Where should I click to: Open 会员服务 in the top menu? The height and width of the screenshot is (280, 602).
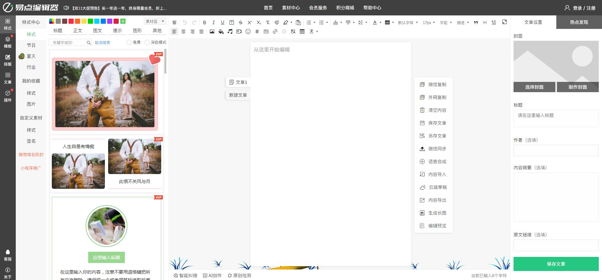tap(318, 8)
